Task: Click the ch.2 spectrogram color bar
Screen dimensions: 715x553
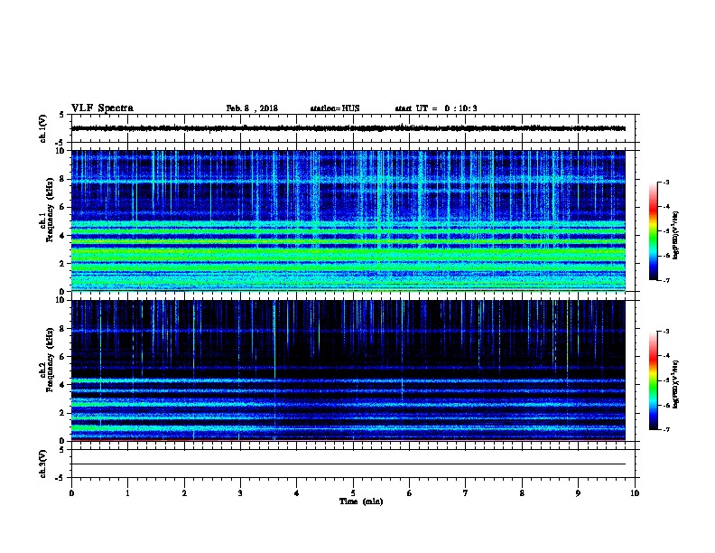Action: (653, 380)
